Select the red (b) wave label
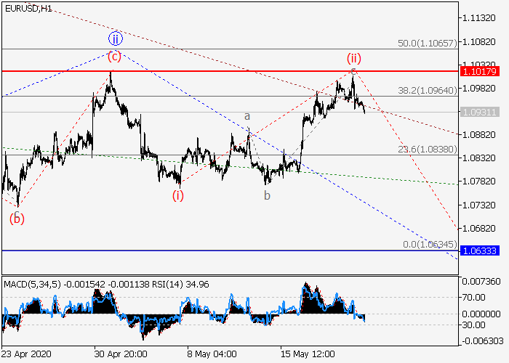 point(17,218)
